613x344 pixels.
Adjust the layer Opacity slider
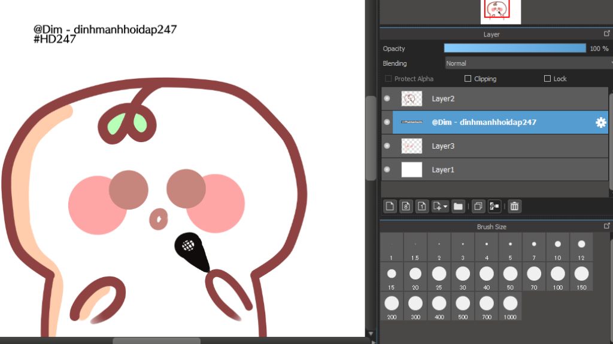pos(515,48)
